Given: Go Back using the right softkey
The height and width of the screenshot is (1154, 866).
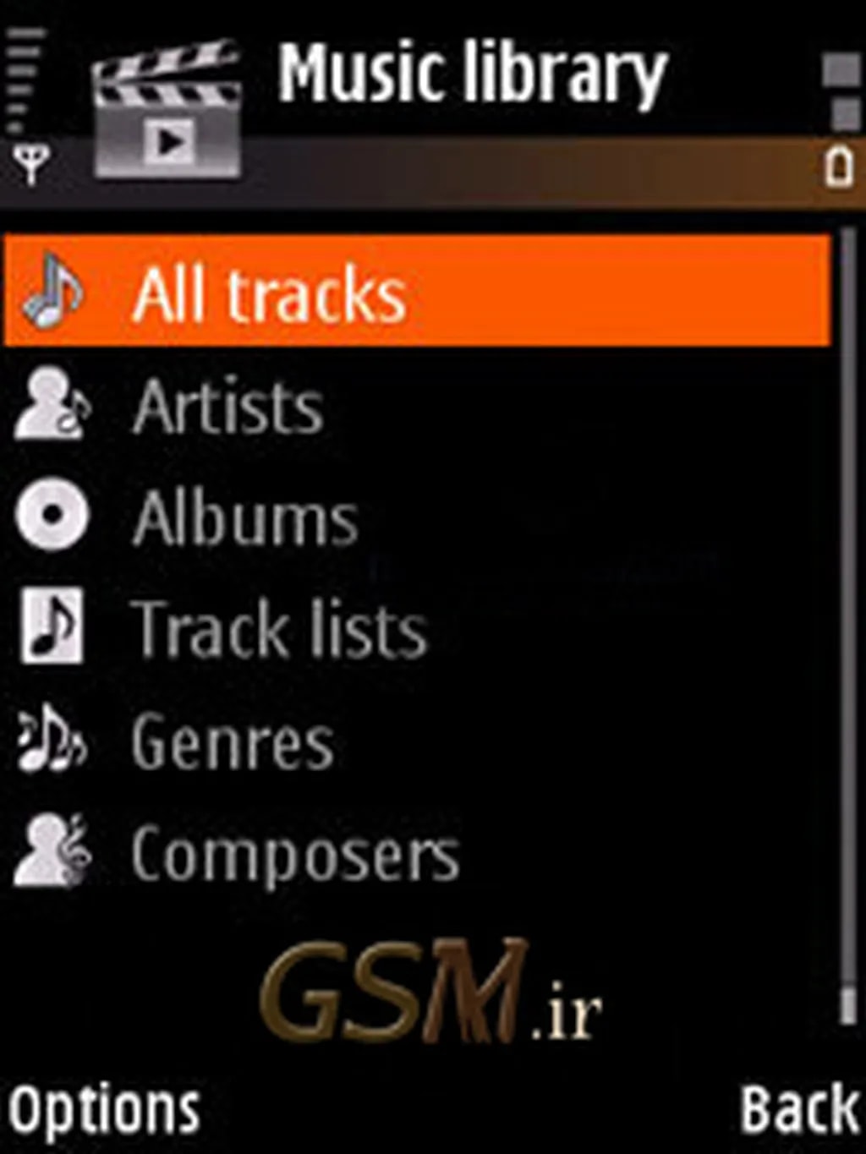Looking at the screenshot, I should (800, 1109).
